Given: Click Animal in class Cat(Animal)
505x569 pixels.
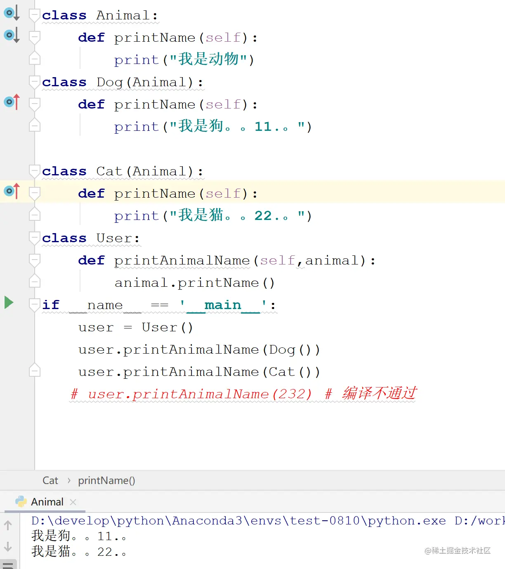Looking at the screenshot, I should [159, 171].
